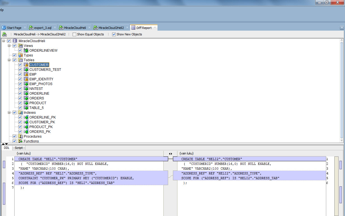Collapse the Tables node
This screenshot has width=345, height=216.
tap(9, 60)
